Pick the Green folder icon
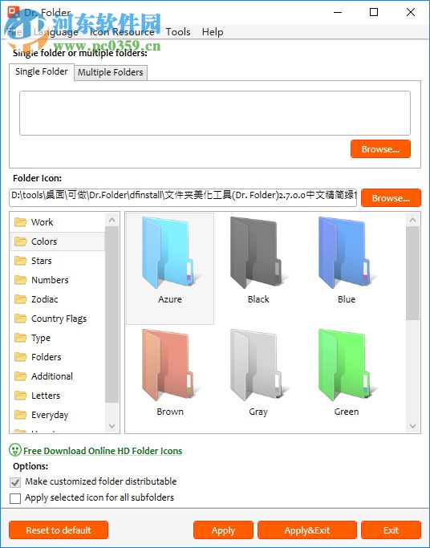 pos(346,365)
